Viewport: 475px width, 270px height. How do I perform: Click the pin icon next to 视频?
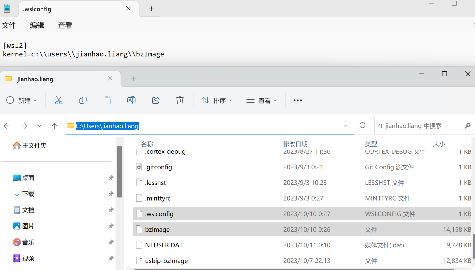(111, 258)
